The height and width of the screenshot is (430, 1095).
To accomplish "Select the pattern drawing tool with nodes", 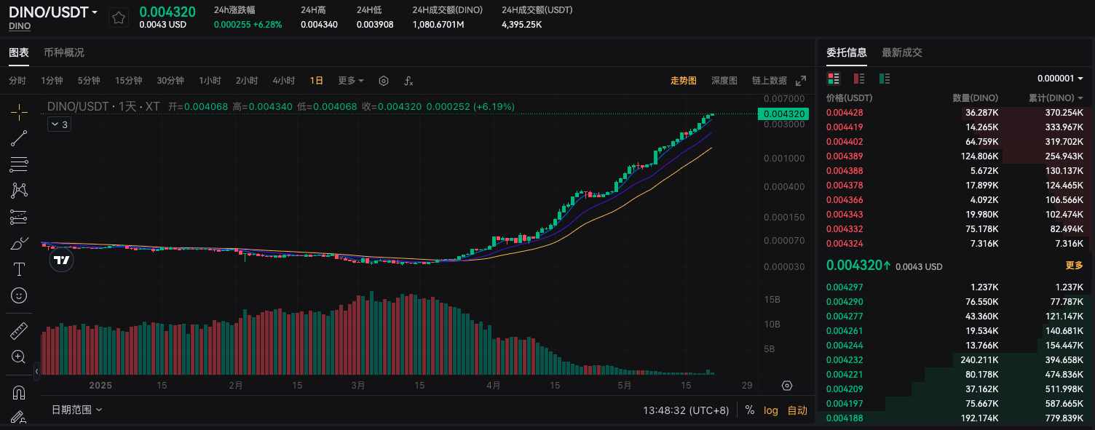I will (20, 191).
